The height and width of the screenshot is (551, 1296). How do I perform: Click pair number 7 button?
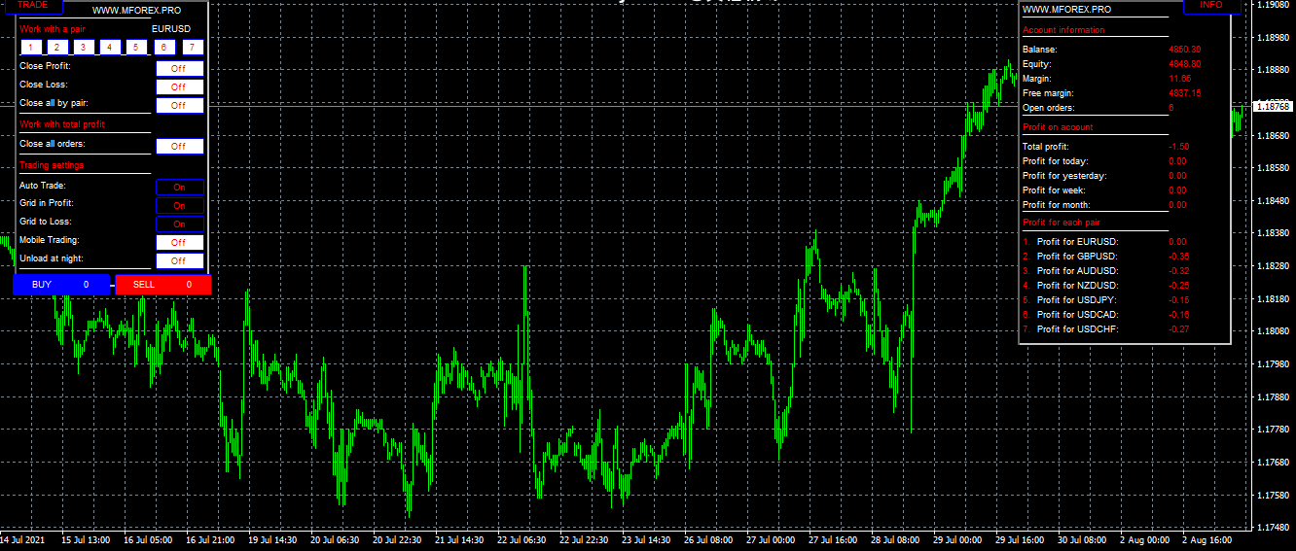click(x=193, y=48)
